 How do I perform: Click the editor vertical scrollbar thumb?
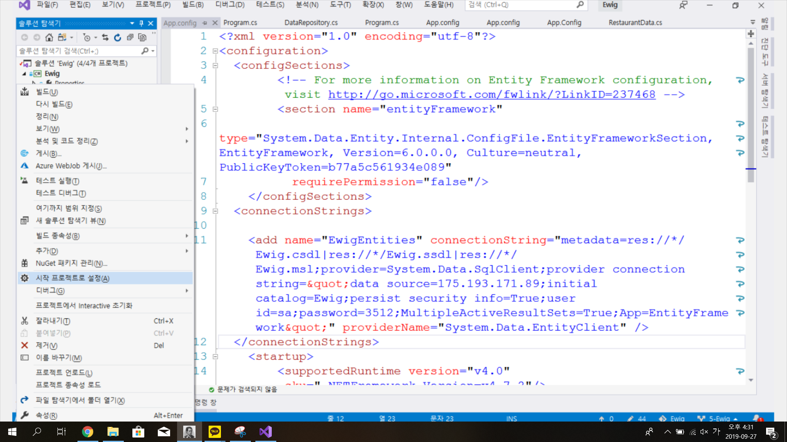point(751,115)
